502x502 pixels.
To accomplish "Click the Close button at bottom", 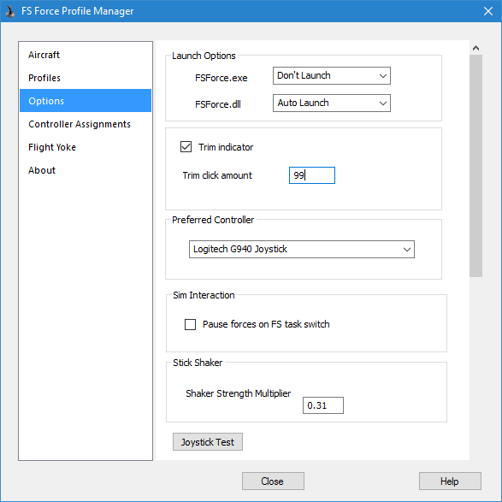I will point(273,481).
